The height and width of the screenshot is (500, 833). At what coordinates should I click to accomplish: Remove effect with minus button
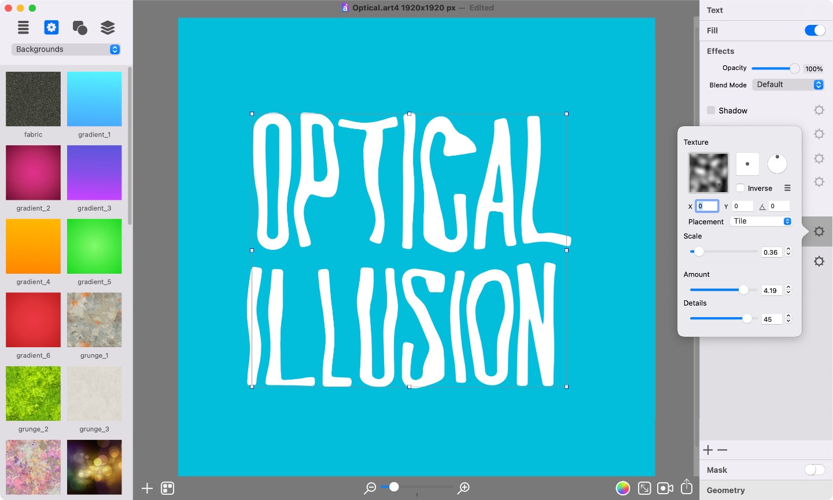coord(722,450)
